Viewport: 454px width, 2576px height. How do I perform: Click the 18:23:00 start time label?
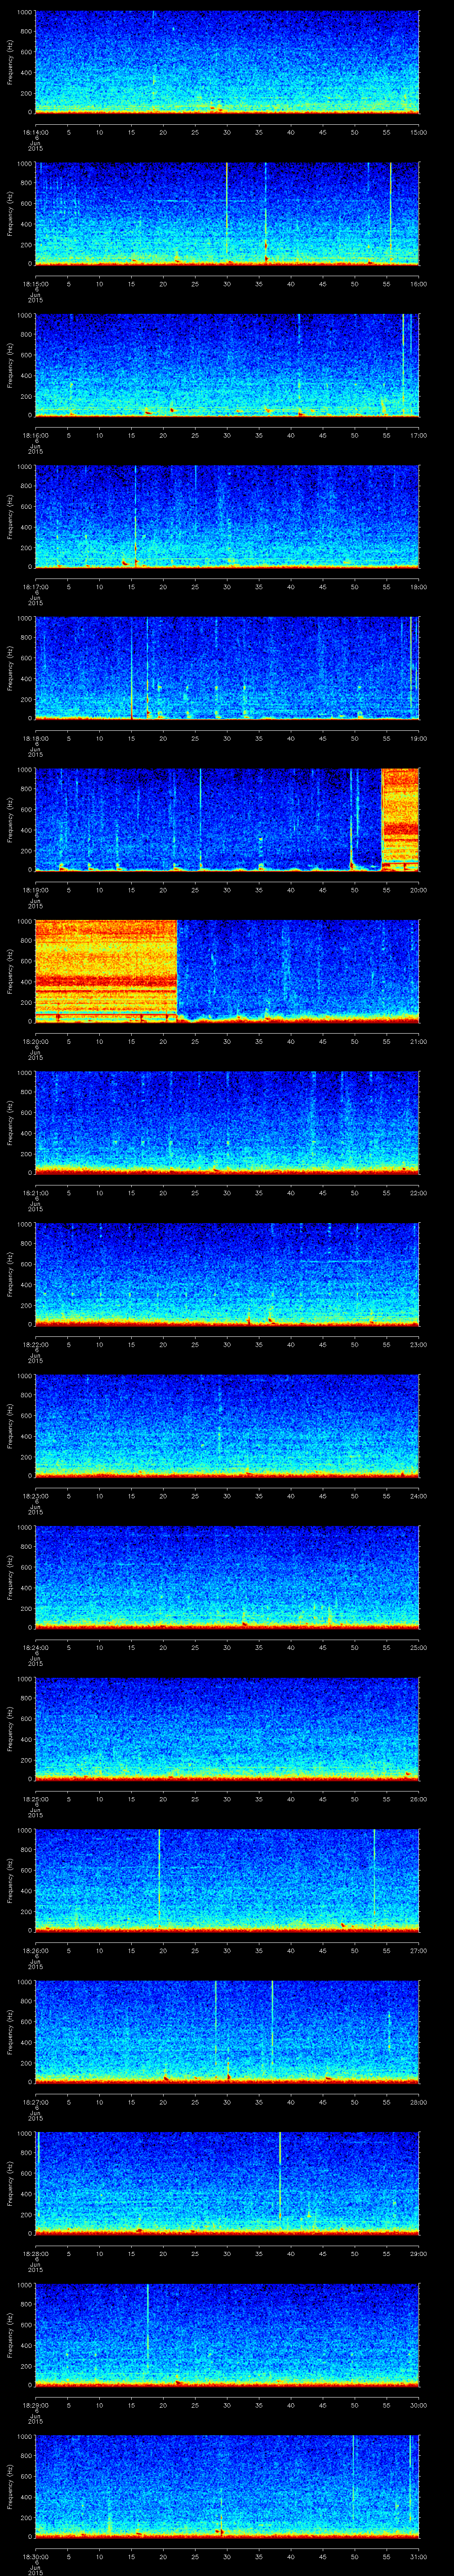pyautogui.click(x=36, y=1495)
